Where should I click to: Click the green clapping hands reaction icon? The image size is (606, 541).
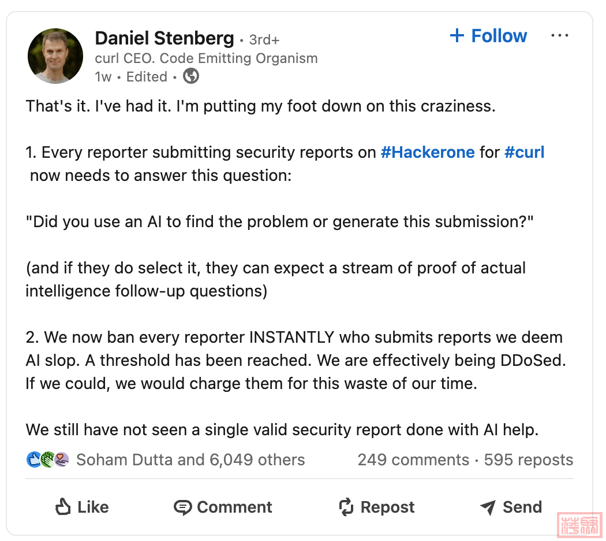click(x=47, y=460)
